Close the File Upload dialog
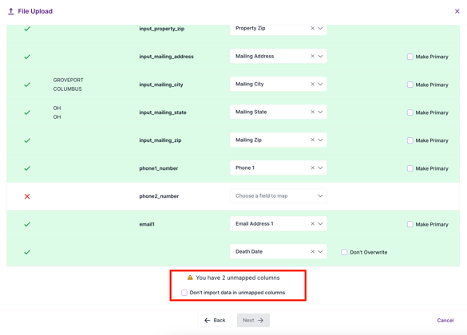The image size is (467, 335). click(x=457, y=11)
